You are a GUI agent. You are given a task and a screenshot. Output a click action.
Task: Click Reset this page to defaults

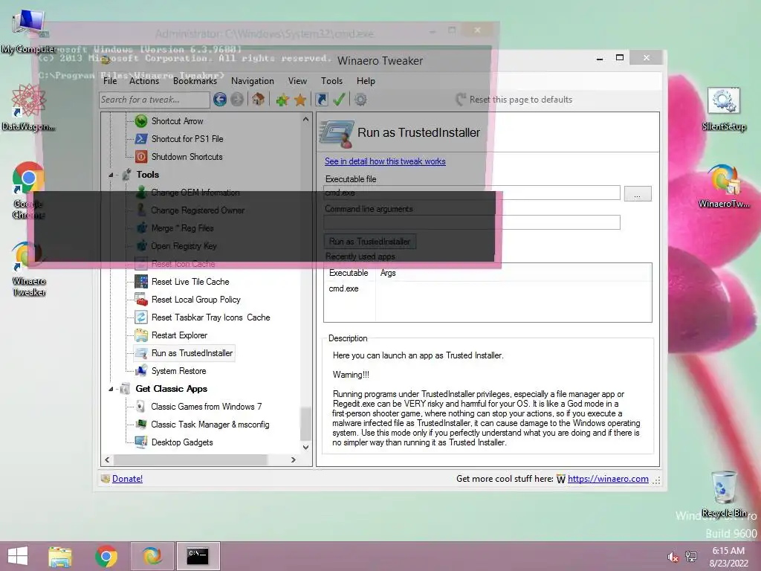tap(514, 100)
